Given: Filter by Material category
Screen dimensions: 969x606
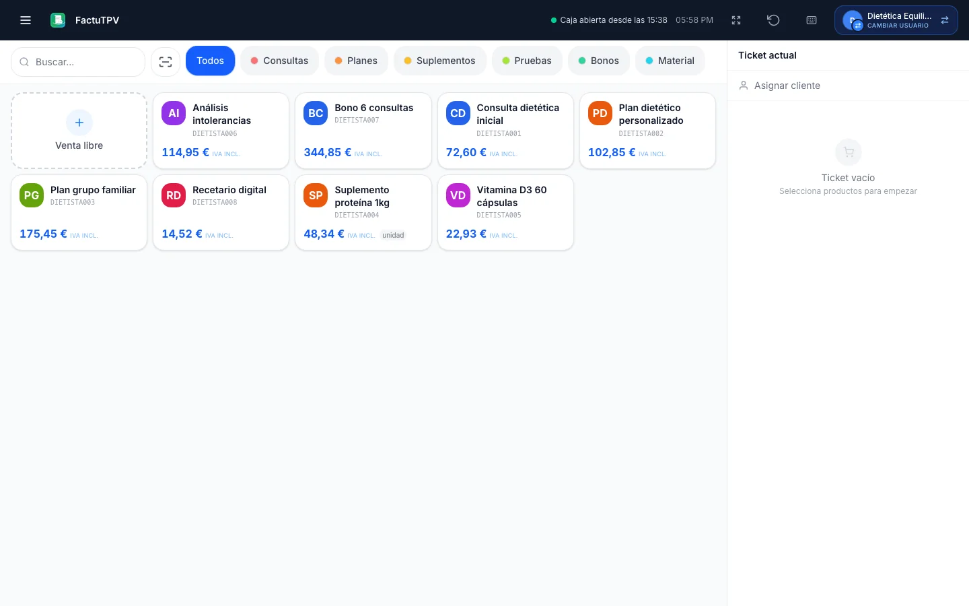Looking at the screenshot, I should [670, 61].
